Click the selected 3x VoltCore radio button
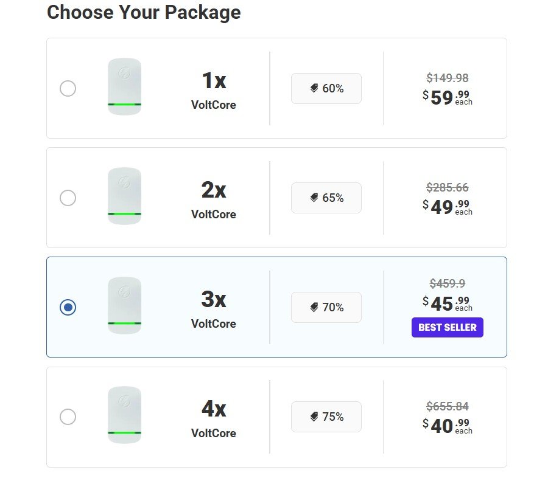 tap(68, 308)
